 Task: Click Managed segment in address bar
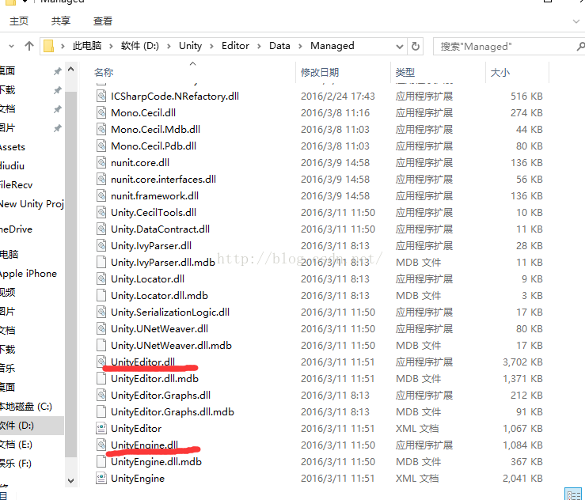point(332,46)
